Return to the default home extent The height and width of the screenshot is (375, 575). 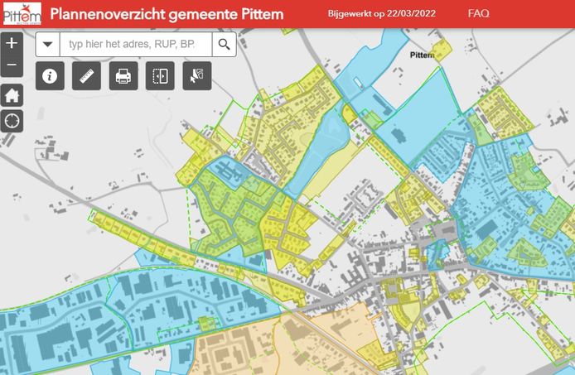coord(12,95)
